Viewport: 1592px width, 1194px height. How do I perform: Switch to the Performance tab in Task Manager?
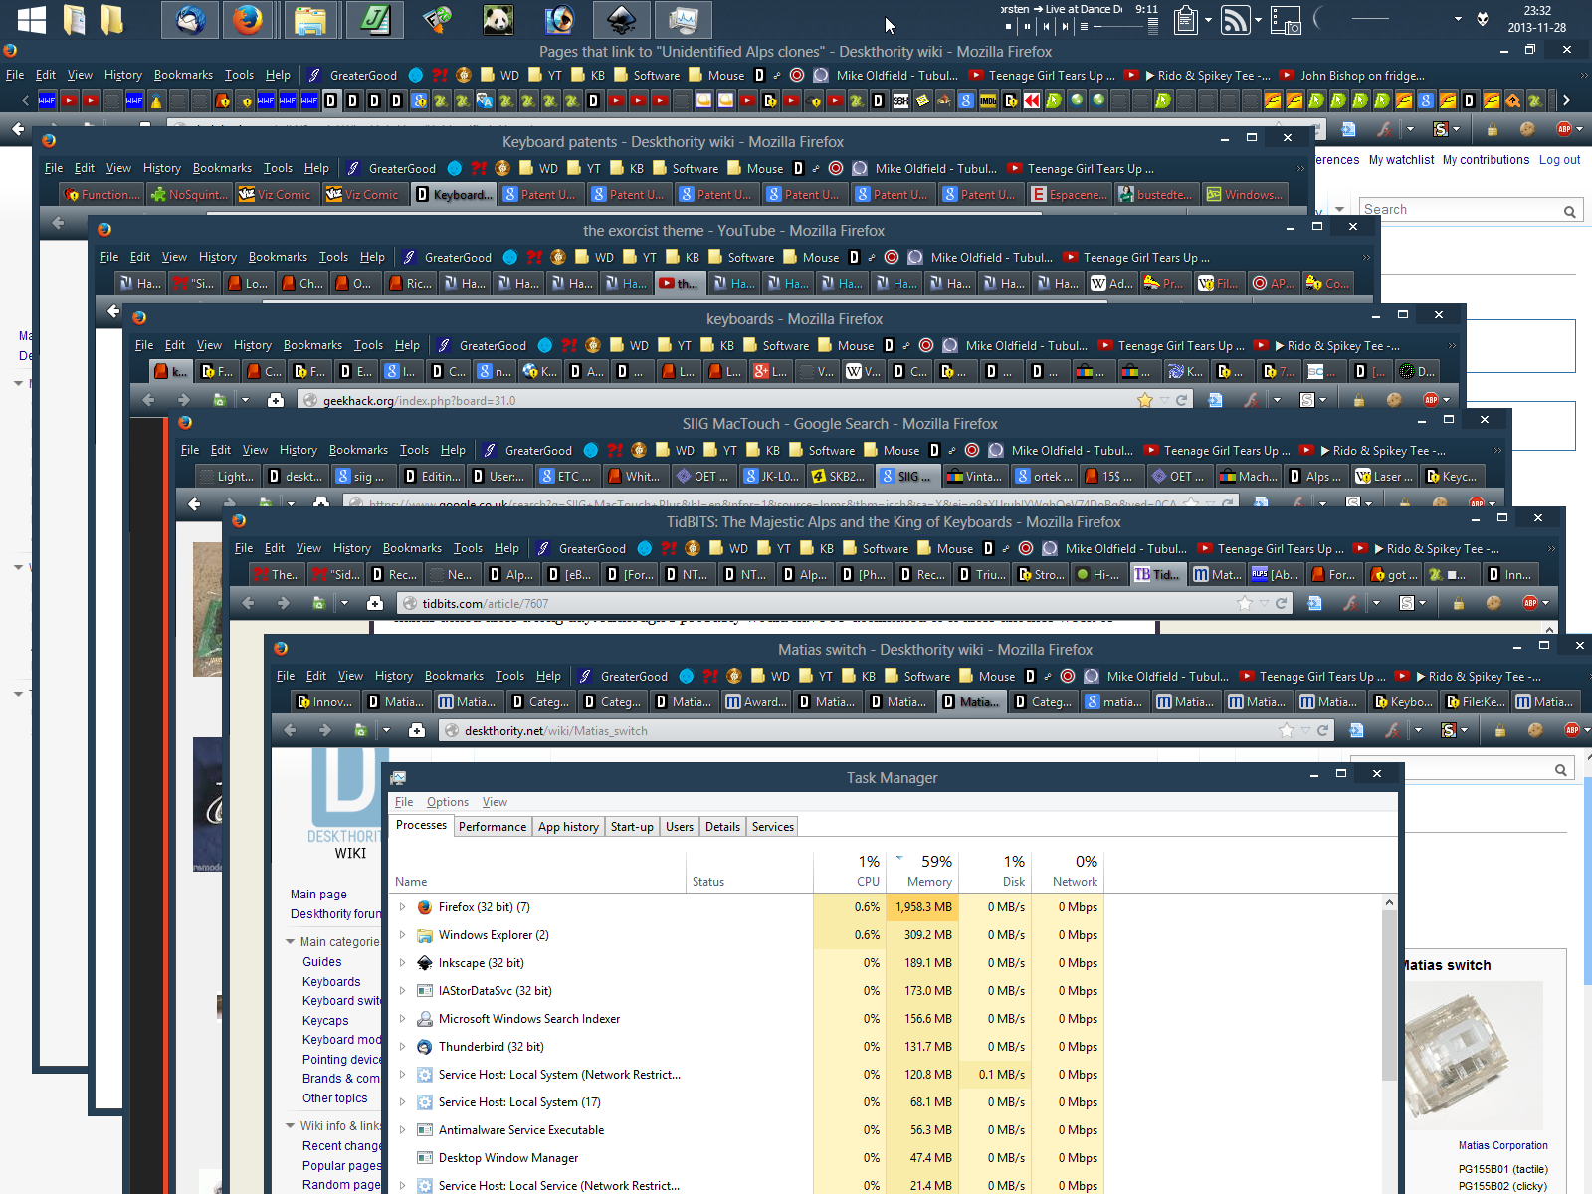click(x=493, y=826)
